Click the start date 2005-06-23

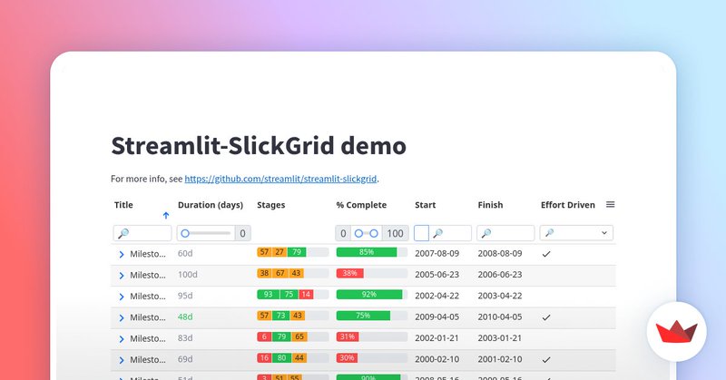(437, 275)
